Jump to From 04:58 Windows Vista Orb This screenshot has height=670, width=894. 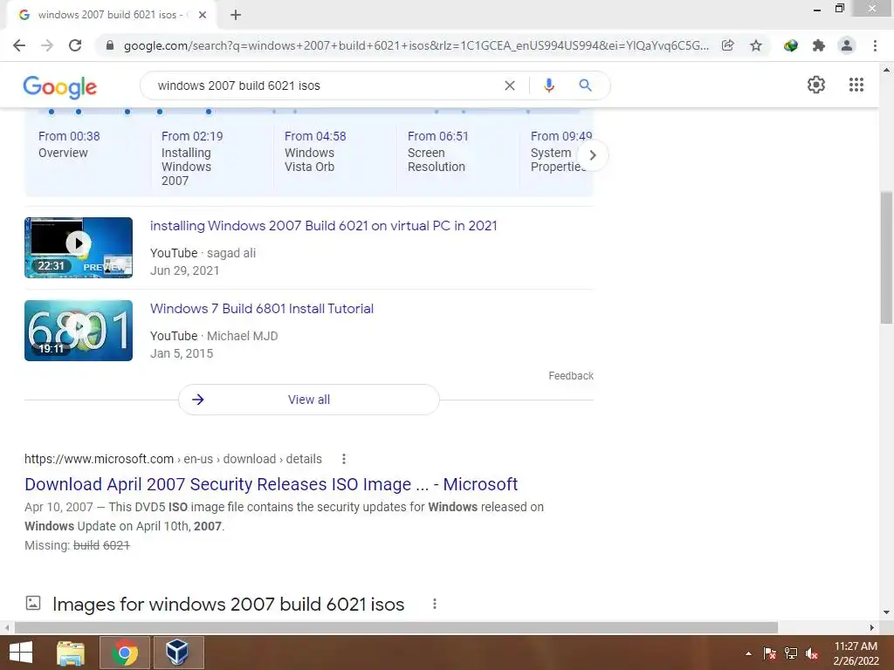(x=314, y=151)
